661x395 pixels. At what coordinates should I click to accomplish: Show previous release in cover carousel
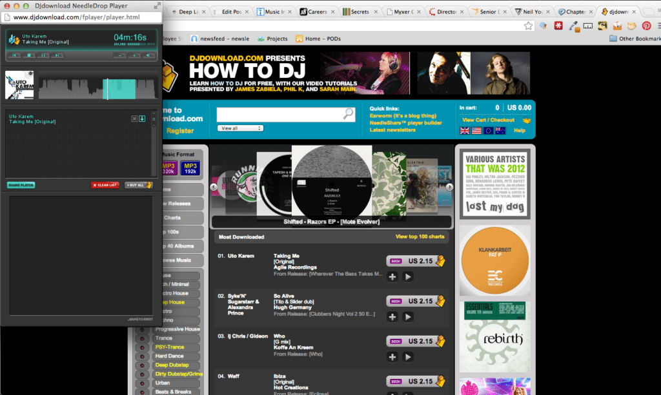tap(214, 187)
